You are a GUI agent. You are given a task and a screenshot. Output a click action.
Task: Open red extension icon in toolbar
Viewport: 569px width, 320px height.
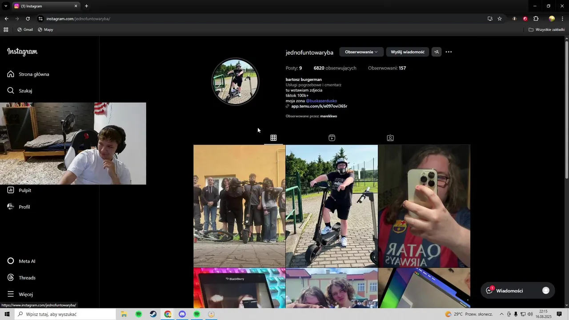[x=525, y=19]
